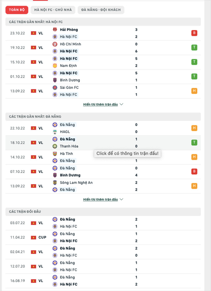This screenshot has width=211, height=291.
Task: Switch to HÀ NỘI FC - CHỦ NHÀ tab
Action: click(53, 10)
